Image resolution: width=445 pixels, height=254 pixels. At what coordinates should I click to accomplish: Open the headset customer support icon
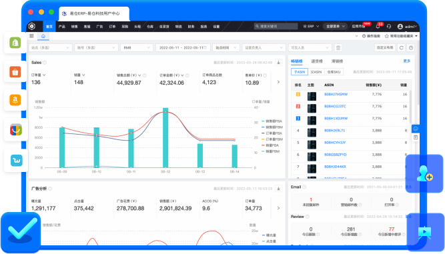point(389,26)
